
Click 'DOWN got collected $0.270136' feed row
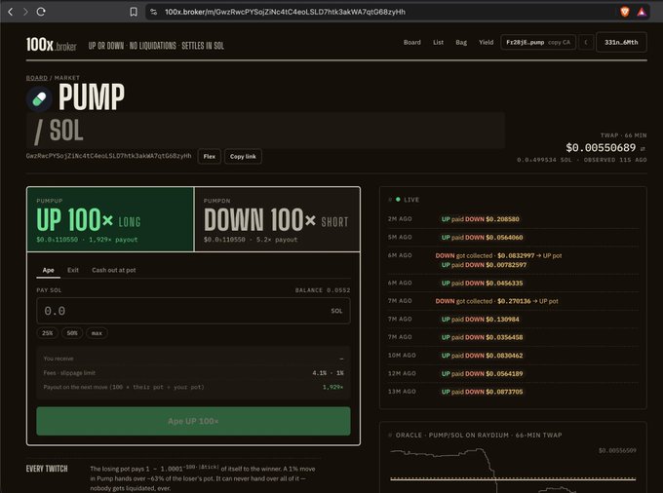[x=513, y=301]
